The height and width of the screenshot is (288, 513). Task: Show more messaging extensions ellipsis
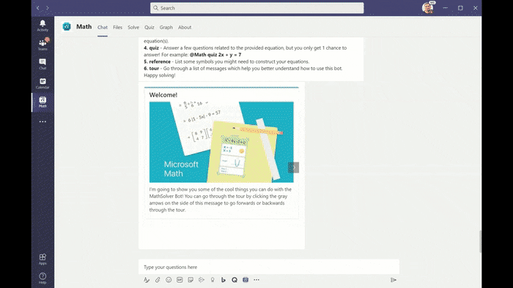256,280
